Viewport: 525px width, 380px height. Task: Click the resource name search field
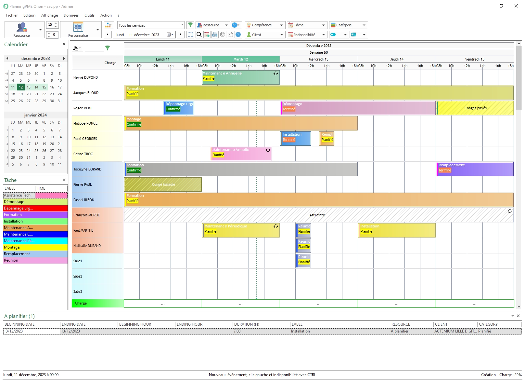pyautogui.click(x=94, y=48)
